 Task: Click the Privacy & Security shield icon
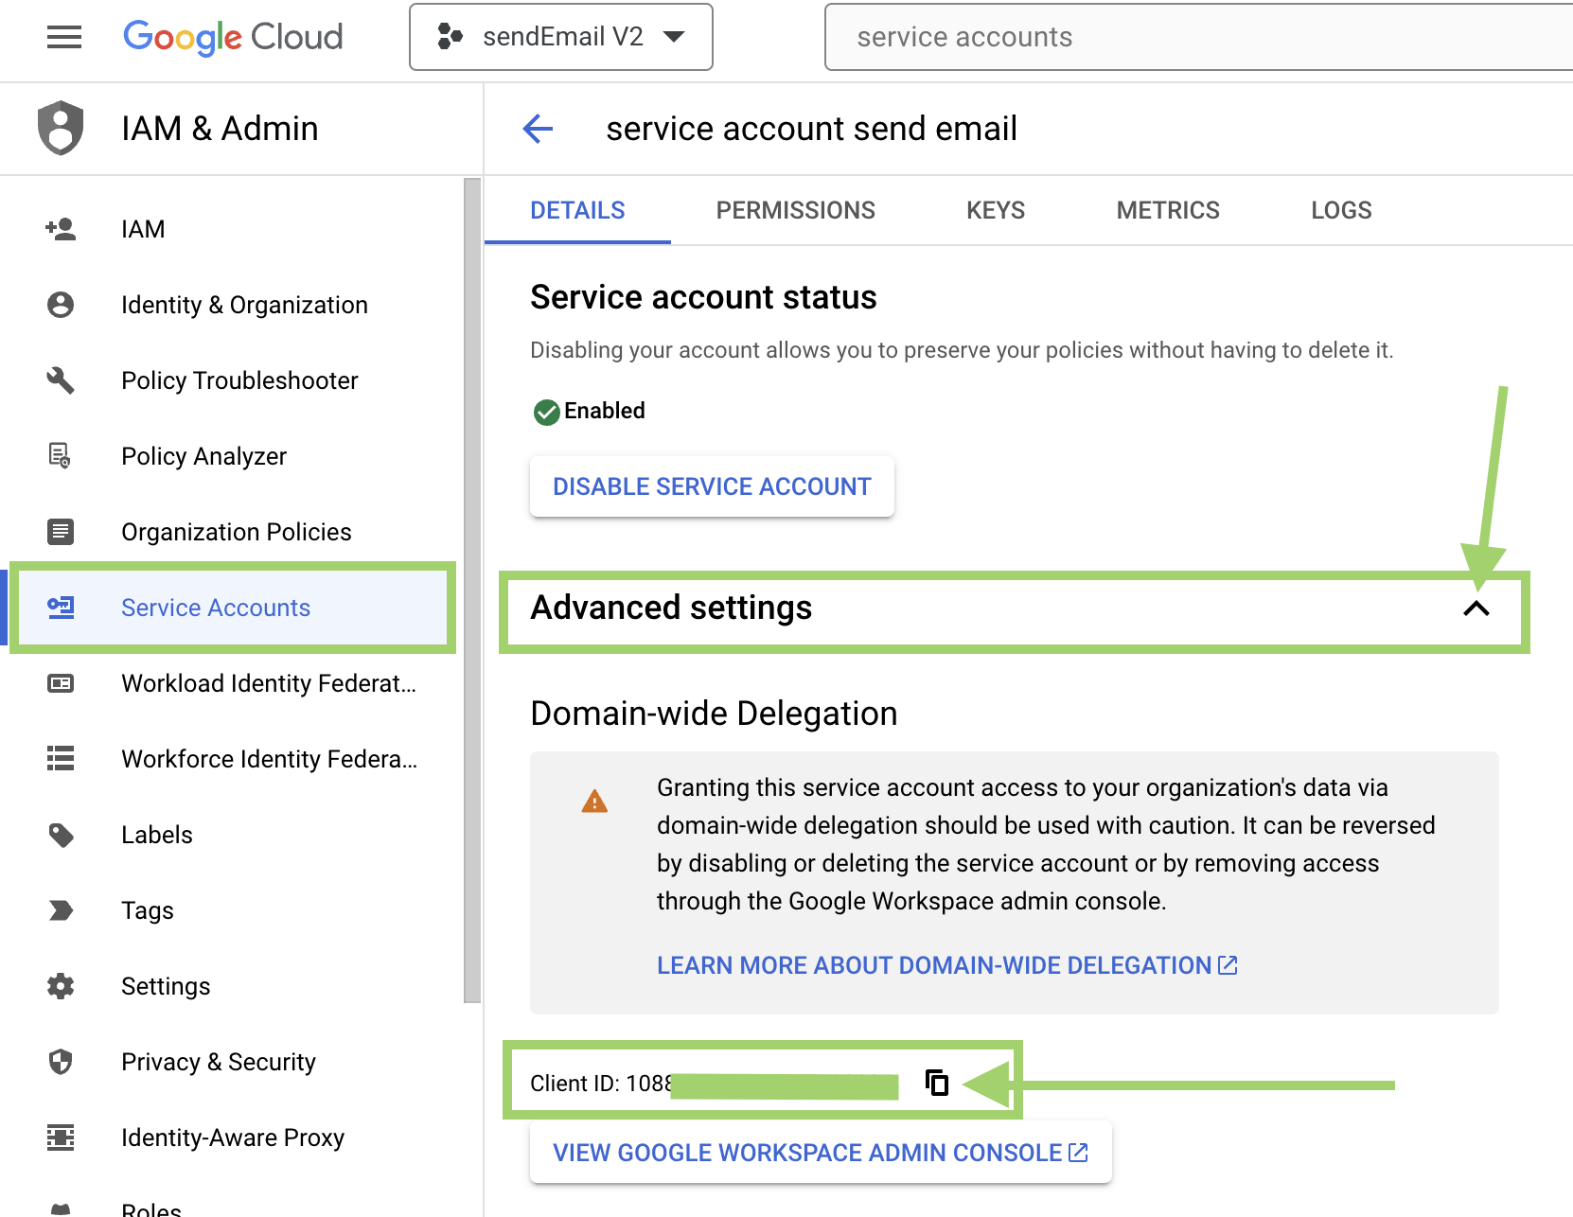(61, 1062)
